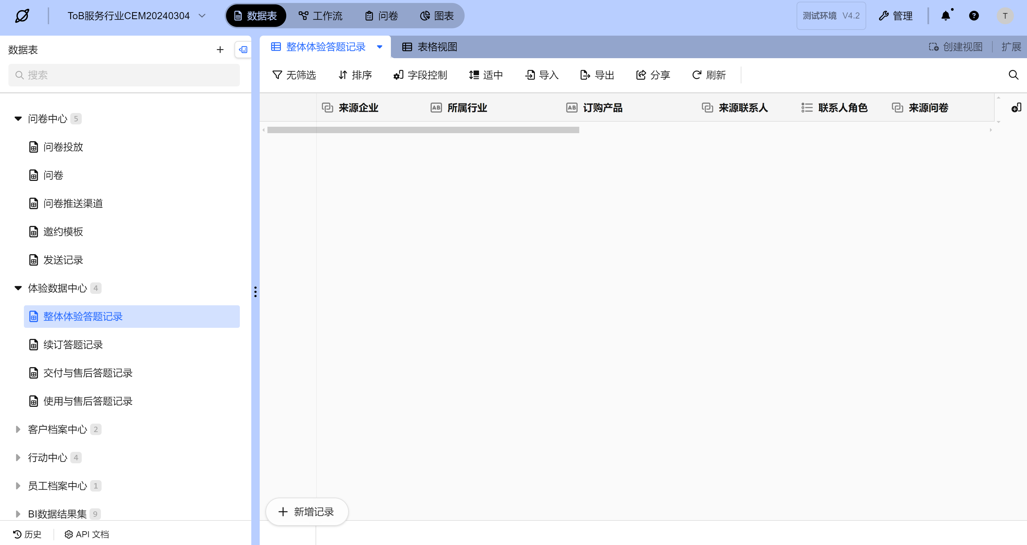
Task: Click the 分享 share button
Action: coord(653,75)
